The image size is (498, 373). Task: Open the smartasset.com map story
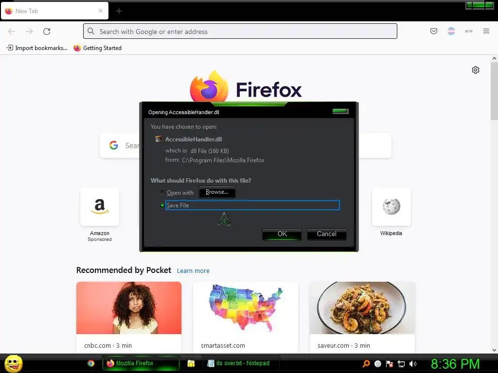(x=246, y=307)
